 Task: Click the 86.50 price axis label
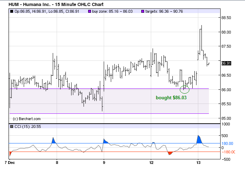point(226,75)
